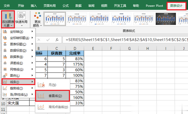Switch to the 审阅 tab
This screenshot has height=114, width=188.
click(x=91, y=6)
